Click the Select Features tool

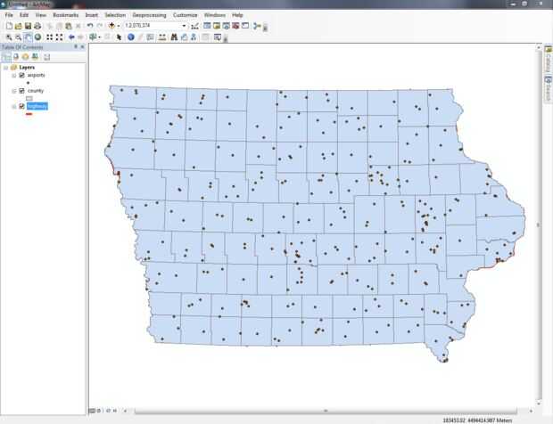pos(93,37)
